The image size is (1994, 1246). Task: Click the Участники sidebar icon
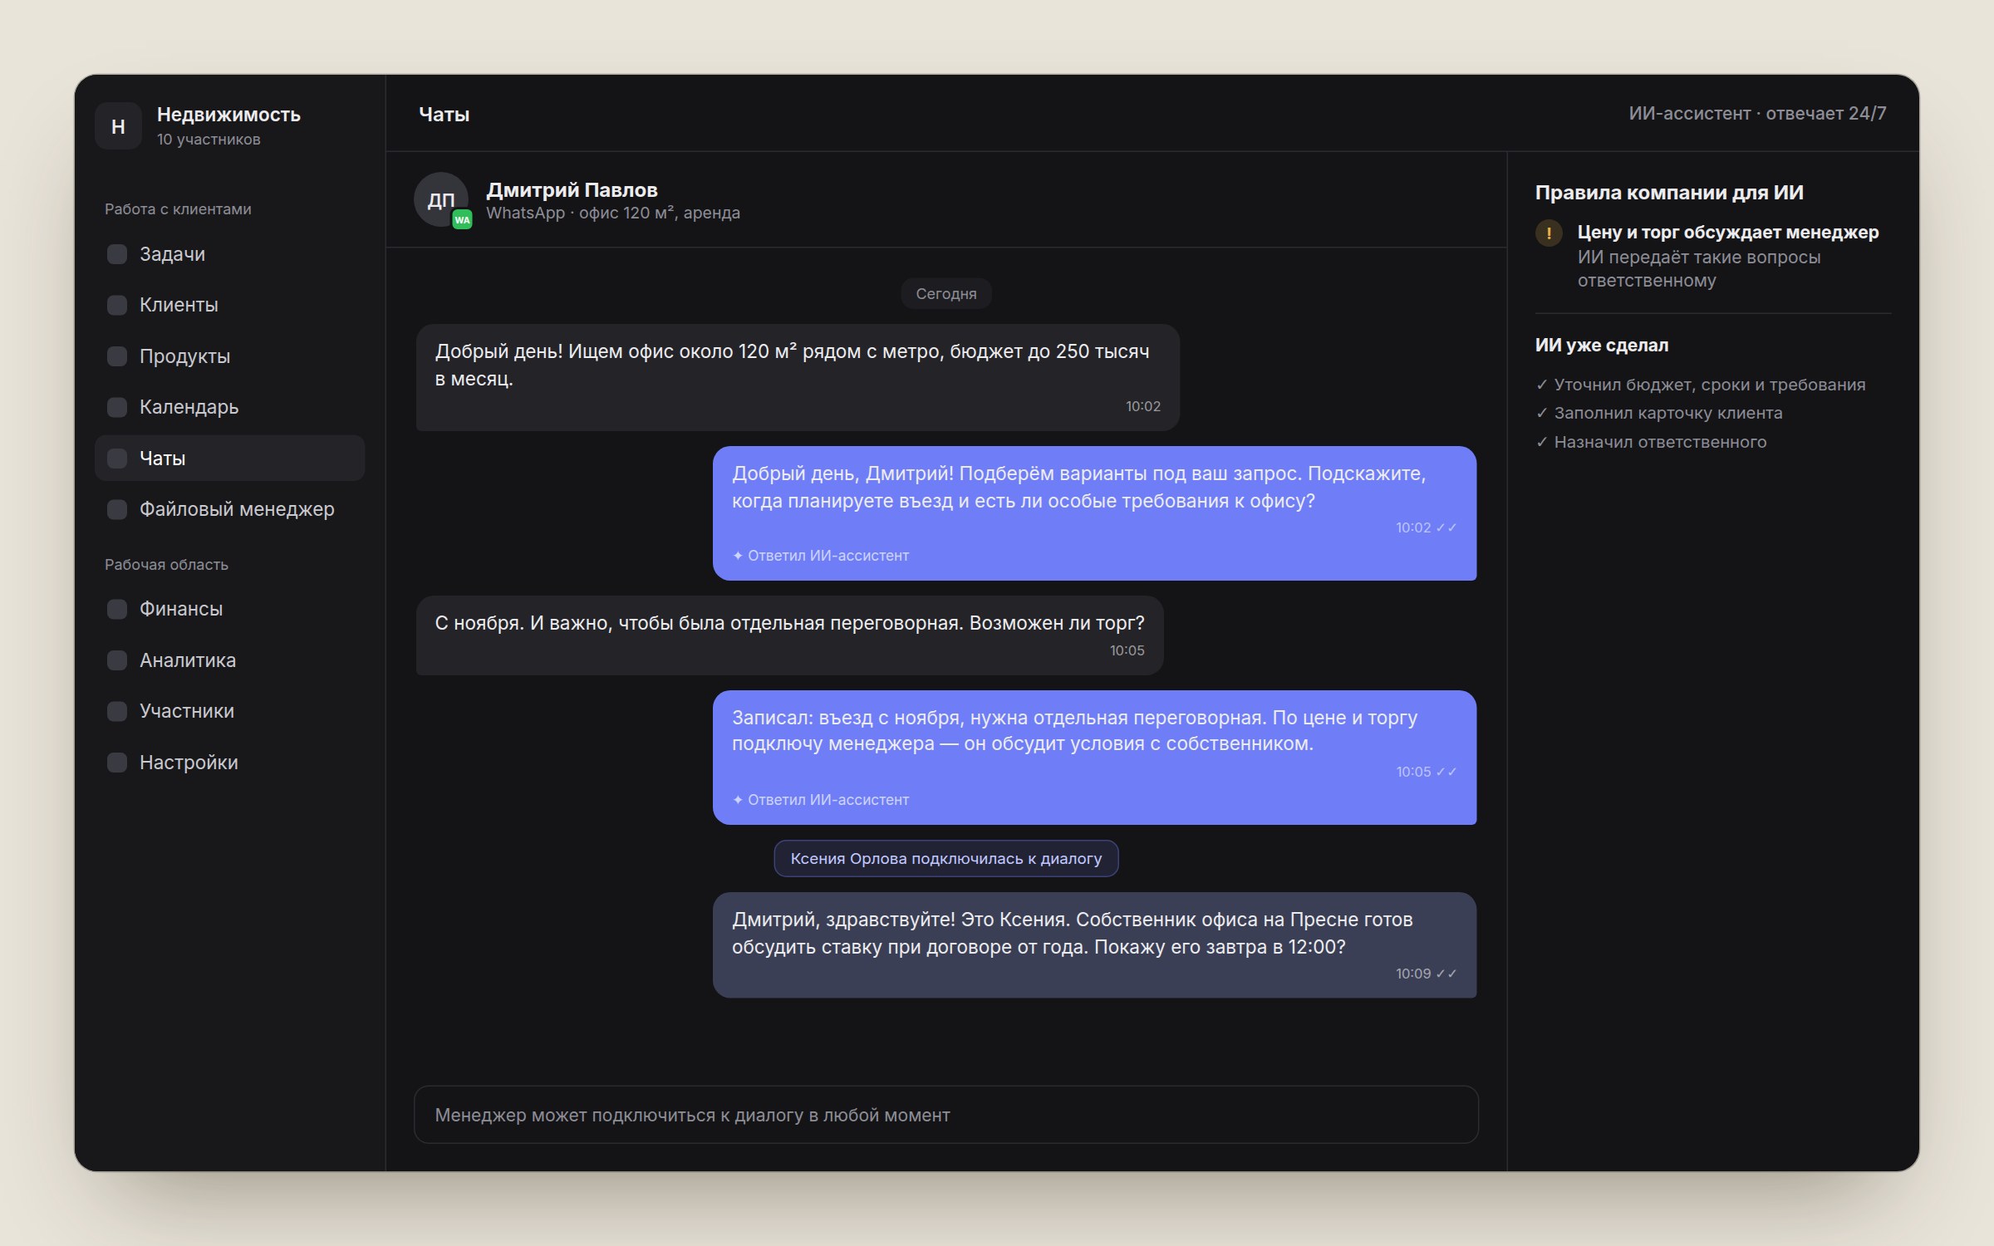point(117,711)
